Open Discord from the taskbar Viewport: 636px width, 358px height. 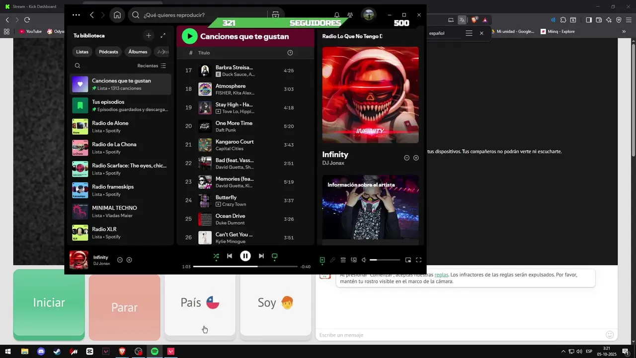[x=41, y=352]
